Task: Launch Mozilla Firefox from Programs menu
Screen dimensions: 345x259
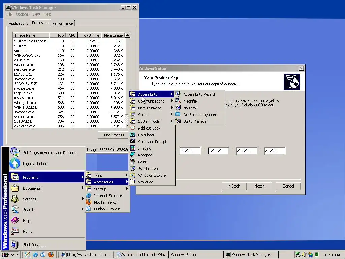Action: (x=107, y=202)
